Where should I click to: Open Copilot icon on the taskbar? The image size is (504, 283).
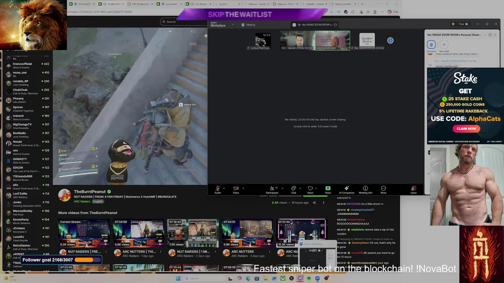click(239, 278)
